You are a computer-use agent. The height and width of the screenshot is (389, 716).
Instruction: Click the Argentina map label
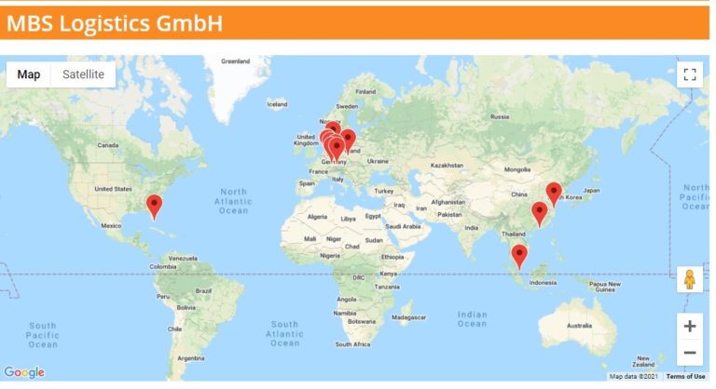(191, 358)
